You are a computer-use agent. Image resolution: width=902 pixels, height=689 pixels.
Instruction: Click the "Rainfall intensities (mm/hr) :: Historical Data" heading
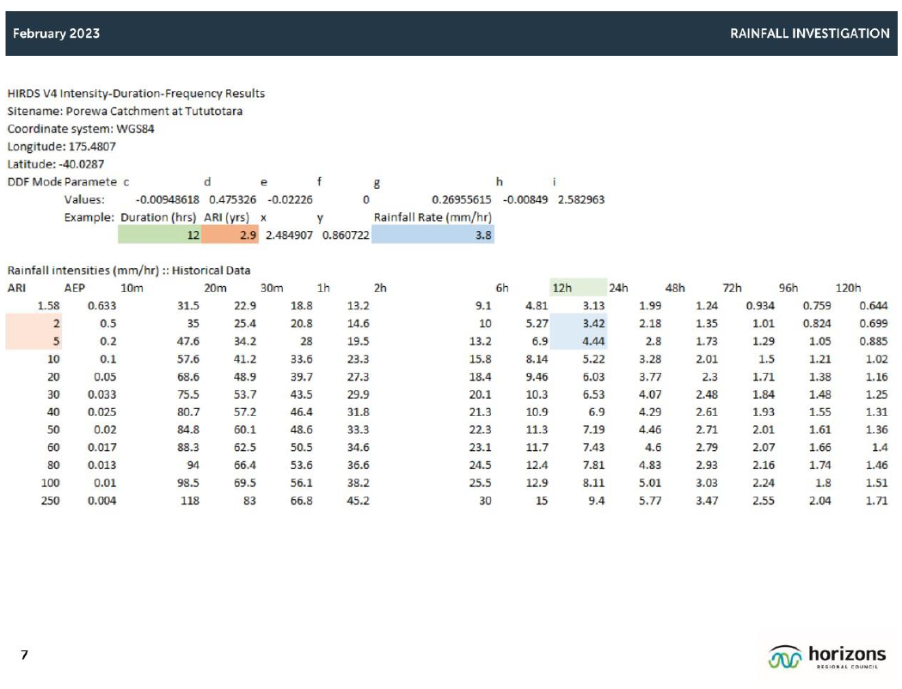pos(129,271)
